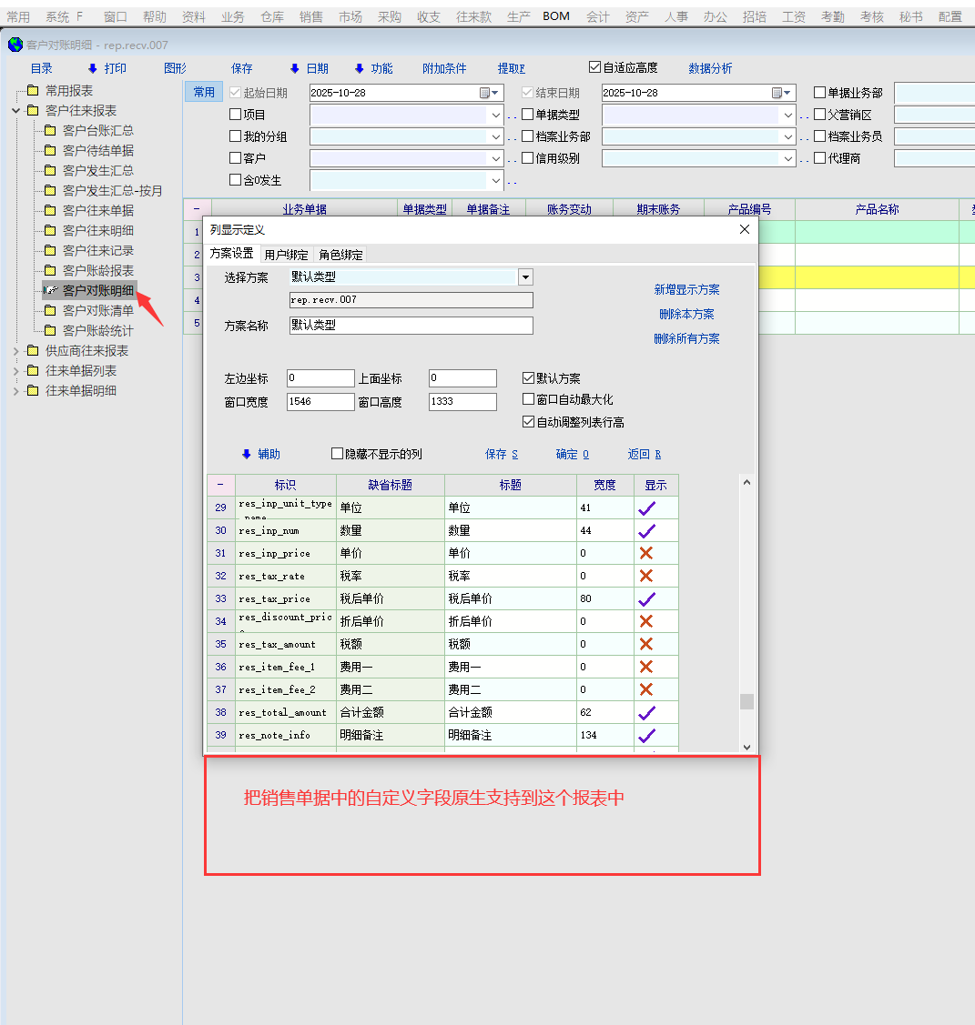This screenshot has height=1025, width=975.
Task: Open the 客户 filter dropdown
Action: [x=496, y=158]
